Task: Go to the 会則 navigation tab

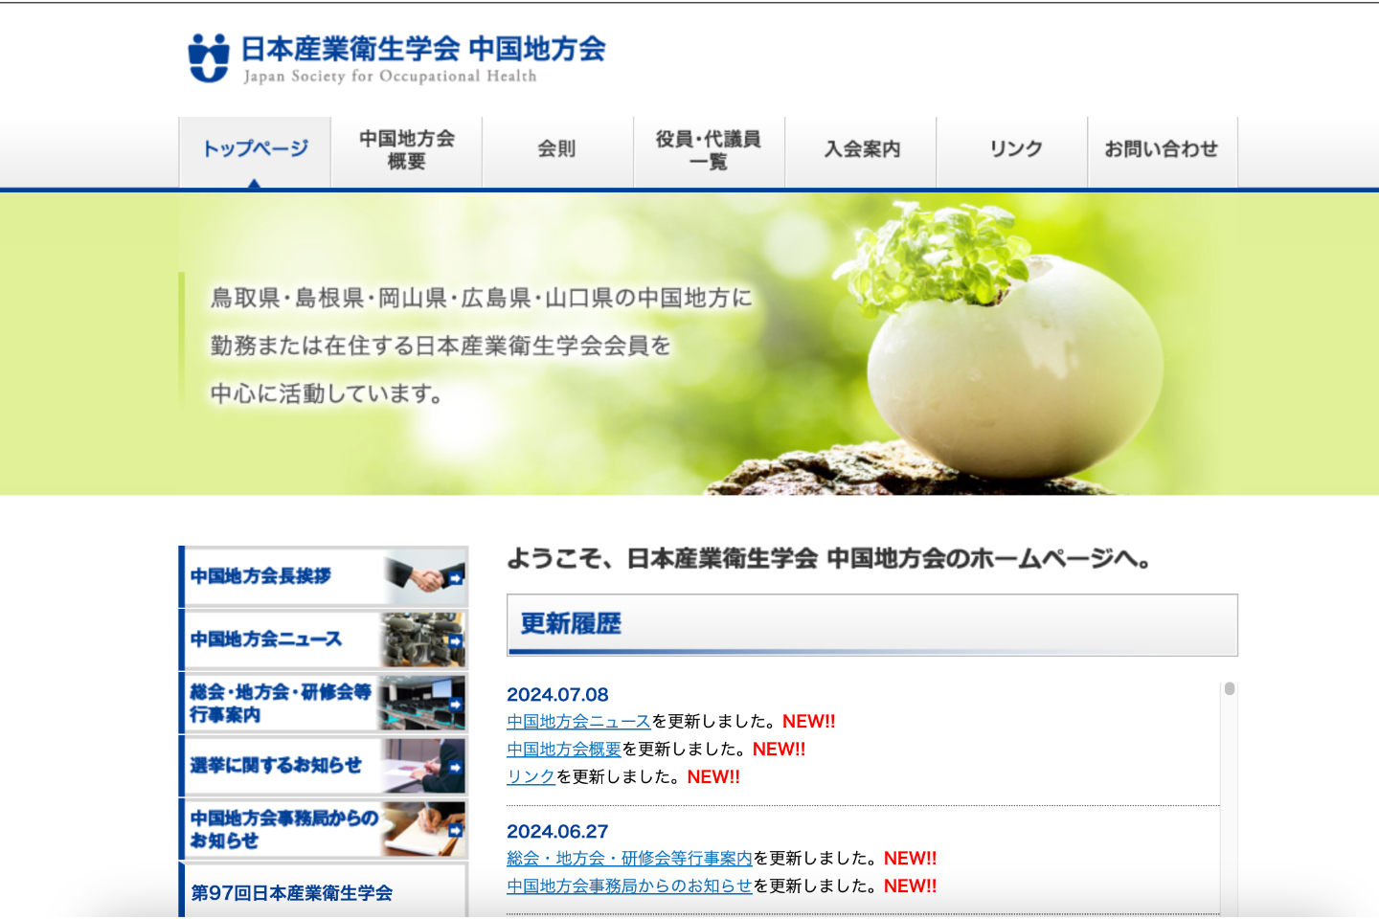Action: (x=557, y=151)
